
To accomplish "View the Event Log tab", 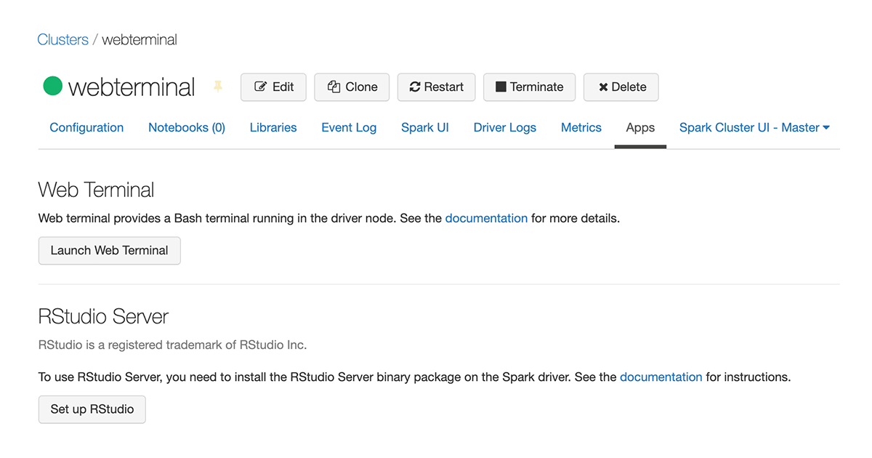I will pyautogui.click(x=348, y=127).
